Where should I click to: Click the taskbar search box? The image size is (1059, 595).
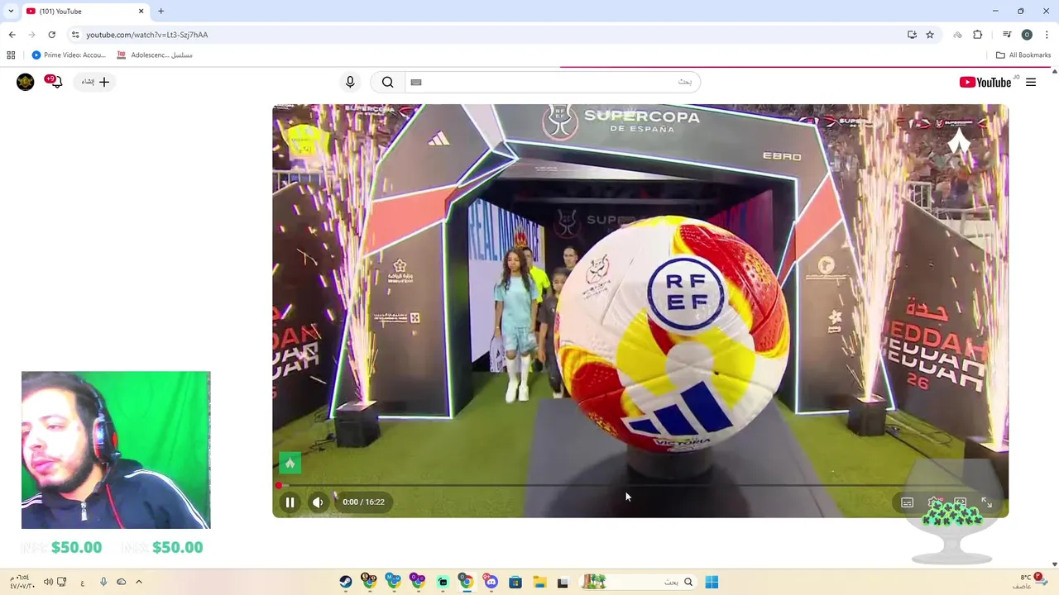(638, 582)
